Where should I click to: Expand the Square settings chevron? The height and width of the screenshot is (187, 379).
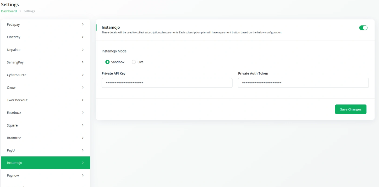coord(83,125)
